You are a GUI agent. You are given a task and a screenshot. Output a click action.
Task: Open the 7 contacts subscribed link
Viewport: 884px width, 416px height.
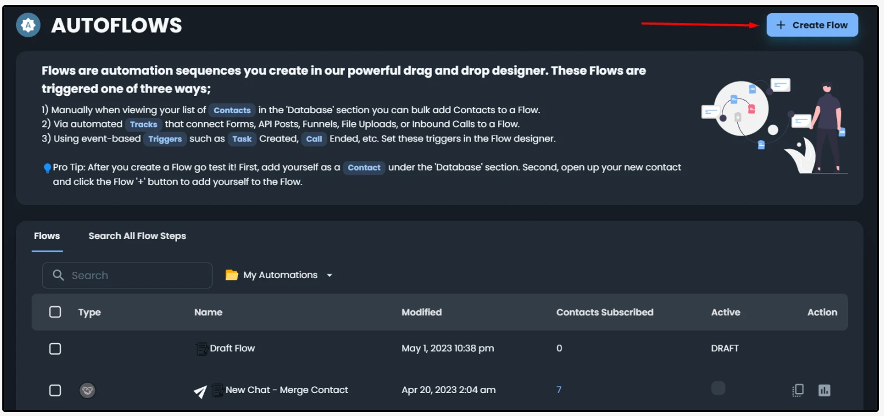558,390
